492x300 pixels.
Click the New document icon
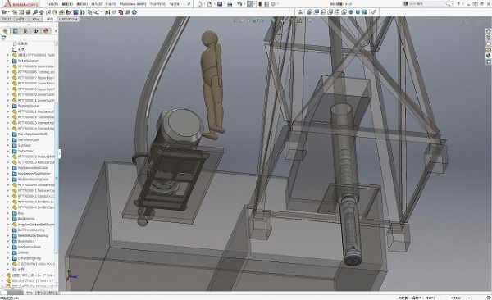pyautogui.click(x=200, y=4)
